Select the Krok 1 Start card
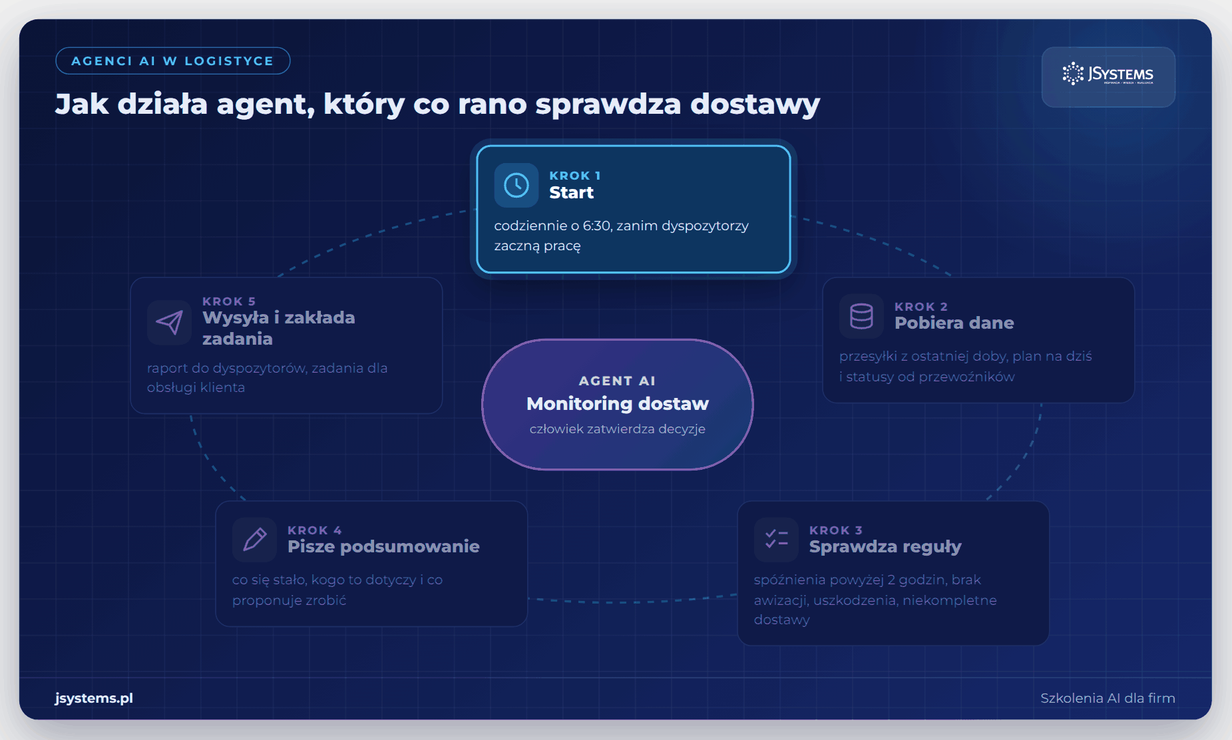1232x740 pixels. tap(634, 209)
